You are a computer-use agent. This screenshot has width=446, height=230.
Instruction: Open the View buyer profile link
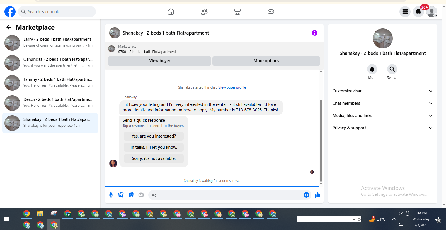232,87
